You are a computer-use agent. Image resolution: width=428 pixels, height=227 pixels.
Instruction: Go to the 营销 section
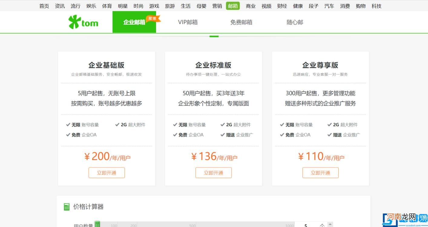pos(217,6)
